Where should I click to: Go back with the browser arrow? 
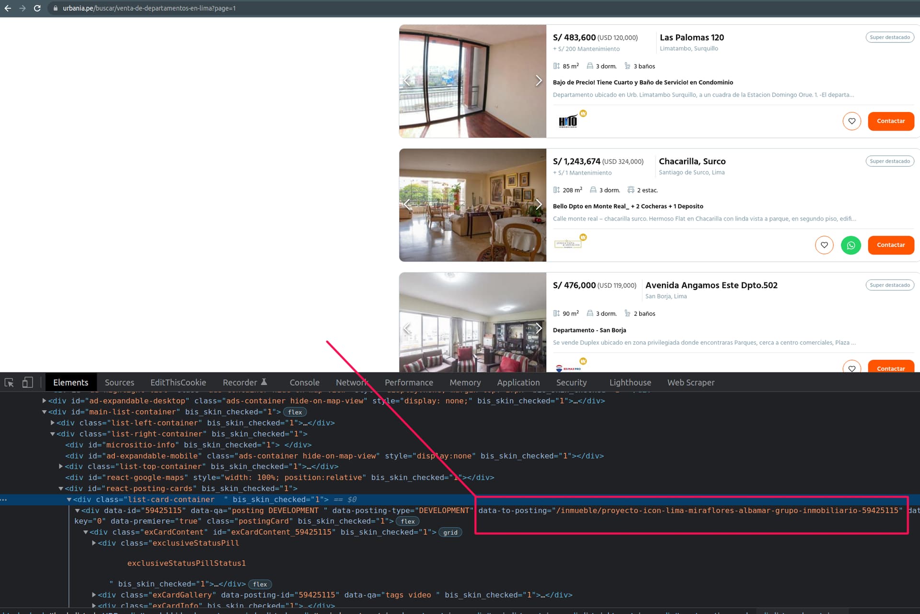pos(8,8)
